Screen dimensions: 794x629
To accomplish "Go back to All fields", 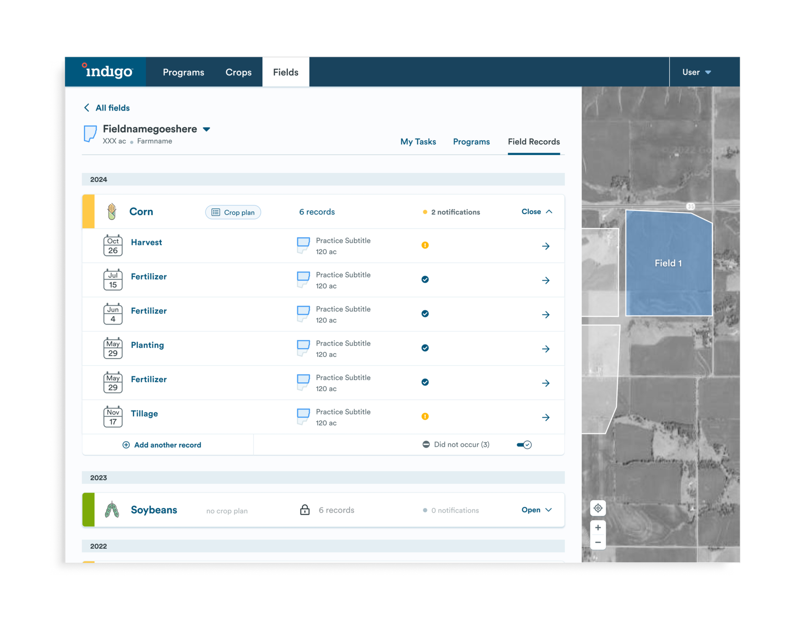I will click(x=107, y=108).
